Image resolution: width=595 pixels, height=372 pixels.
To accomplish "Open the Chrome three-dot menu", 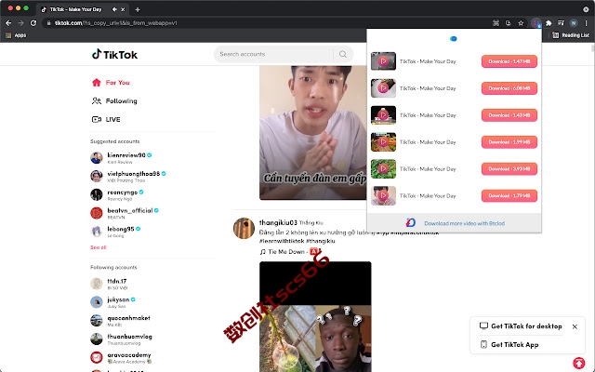I will click(587, 23).
